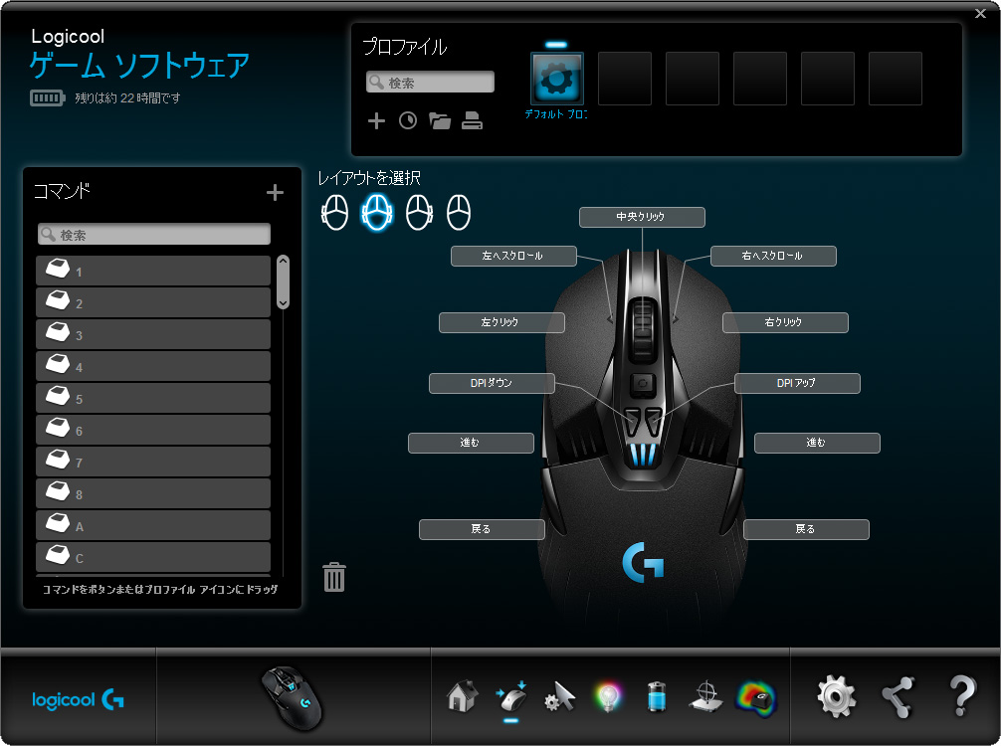Open the surface tuning crosshair icon
1001x746 pixels.
(x=706, y=696)
